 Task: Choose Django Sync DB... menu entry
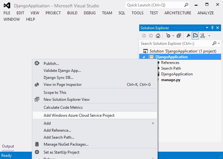click(x=95, y=78)
